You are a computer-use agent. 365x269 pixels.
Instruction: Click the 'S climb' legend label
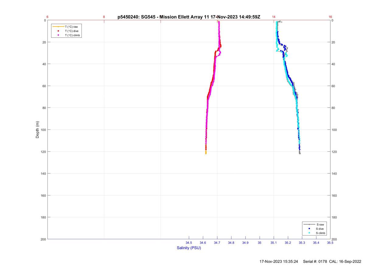coord(321,233)
